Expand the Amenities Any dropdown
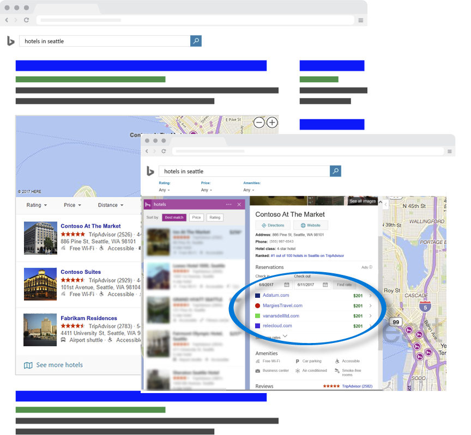This screenshot has height=435, width=471. pyautogui.click(x=249, y=190)
